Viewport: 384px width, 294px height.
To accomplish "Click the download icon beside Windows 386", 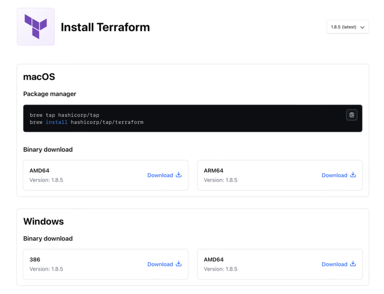I will (178, 264).
